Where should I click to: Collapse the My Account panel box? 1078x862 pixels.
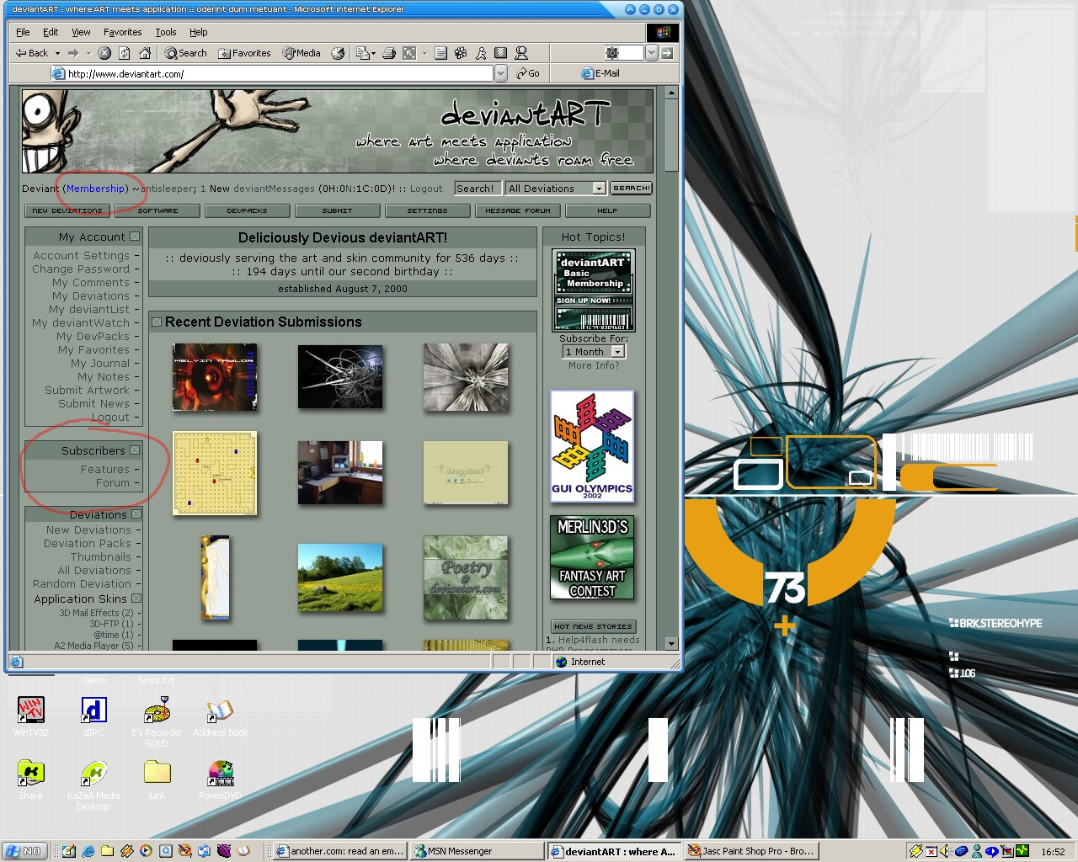coord(135,237)
